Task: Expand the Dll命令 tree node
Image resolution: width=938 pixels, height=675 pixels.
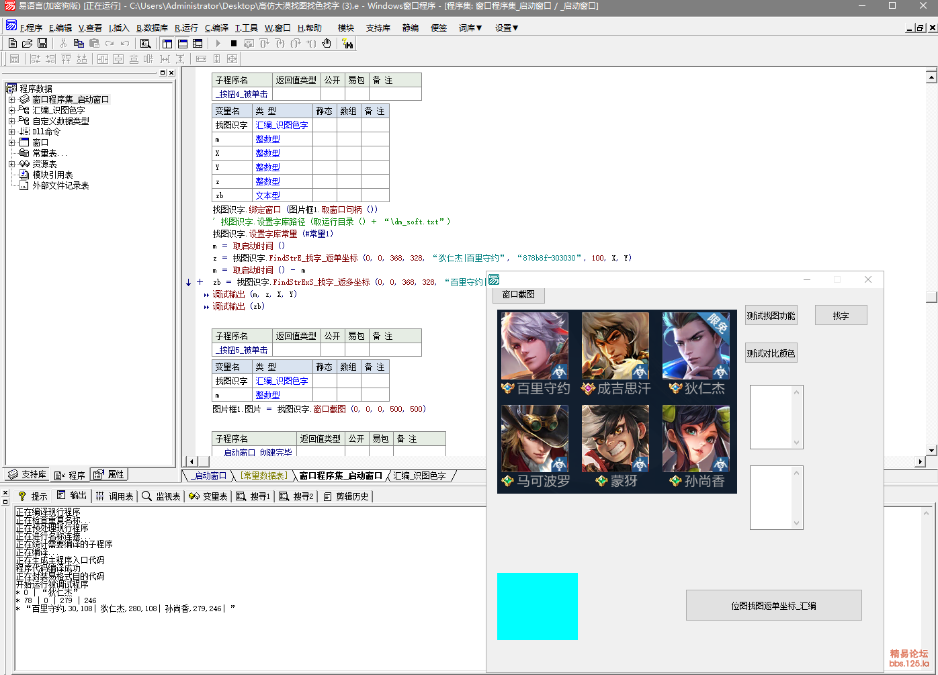Action: click(x=11, y=132)
